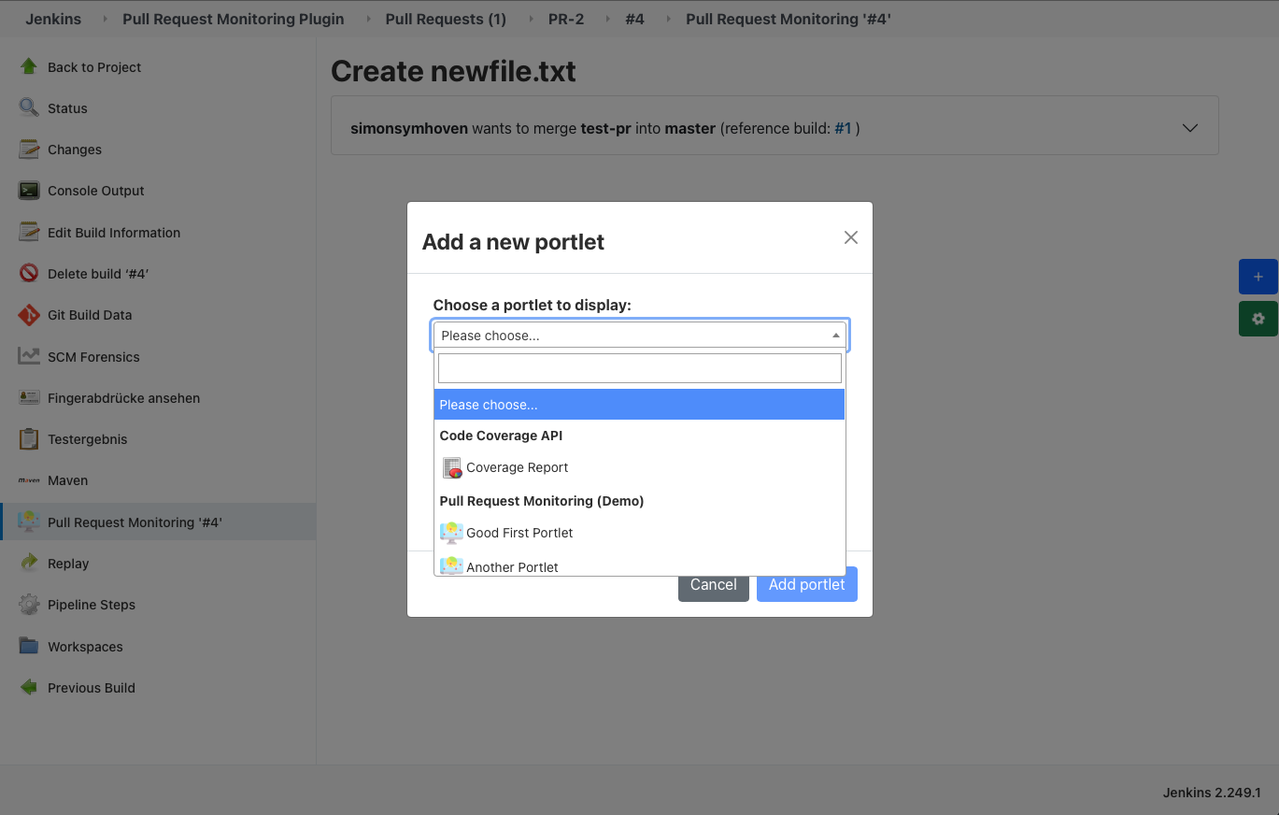Click the Testergebnis clipboard icon
Viewport: 1279px width, 815px height.
pyautogui.click(x=29, y=438)
